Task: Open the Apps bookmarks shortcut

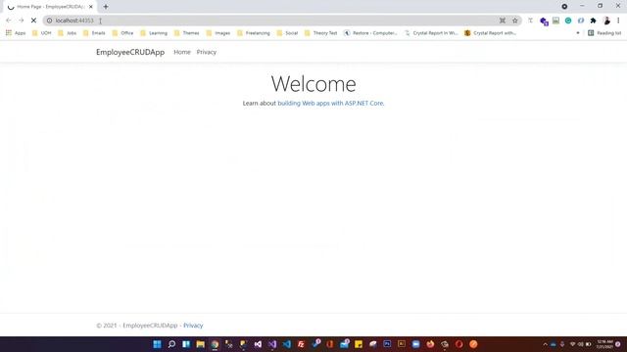Action: click(x=16, y=33)
